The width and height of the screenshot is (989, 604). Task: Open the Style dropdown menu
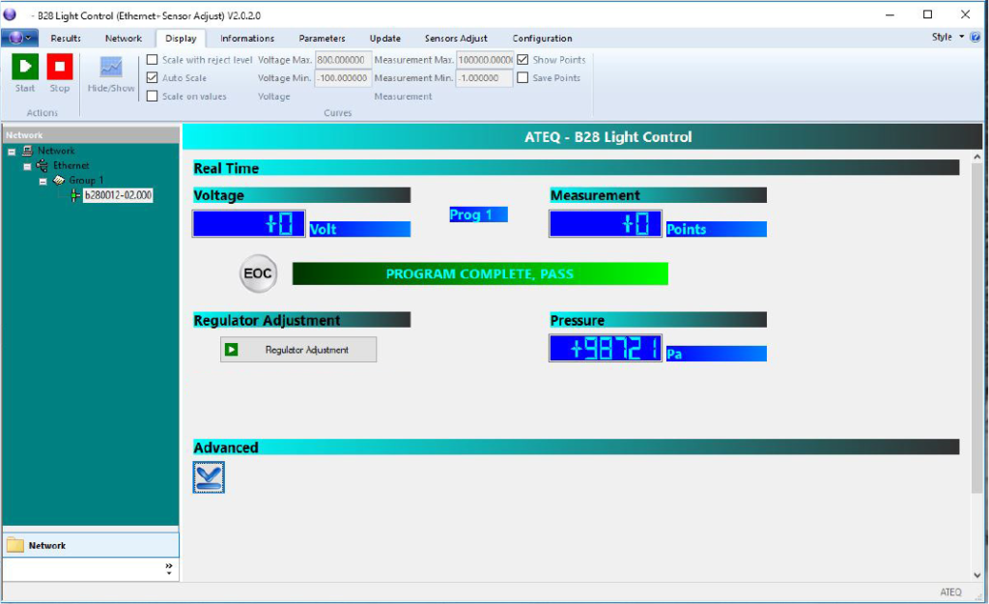click(947, 38)
